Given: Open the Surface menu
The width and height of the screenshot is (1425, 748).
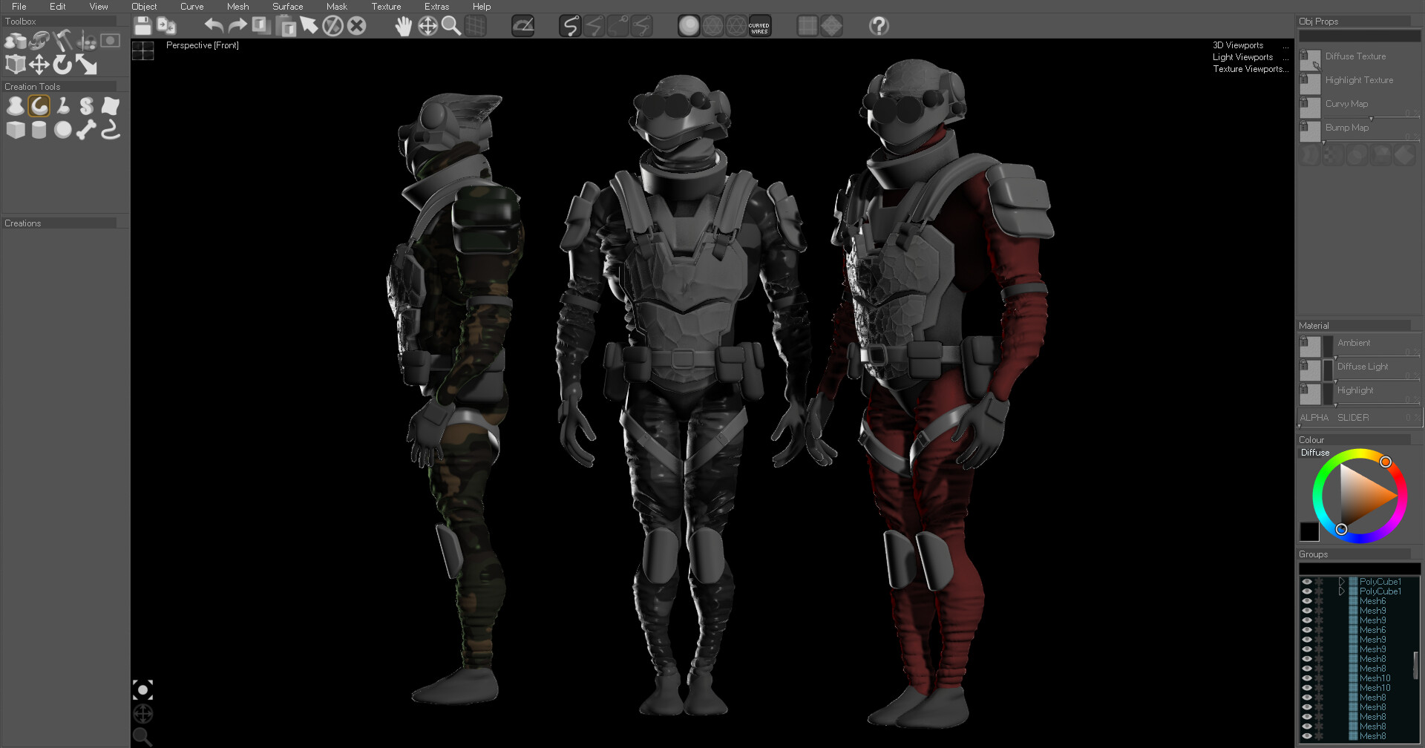Looking at the screenshot, I should click(x=287, y=6).
